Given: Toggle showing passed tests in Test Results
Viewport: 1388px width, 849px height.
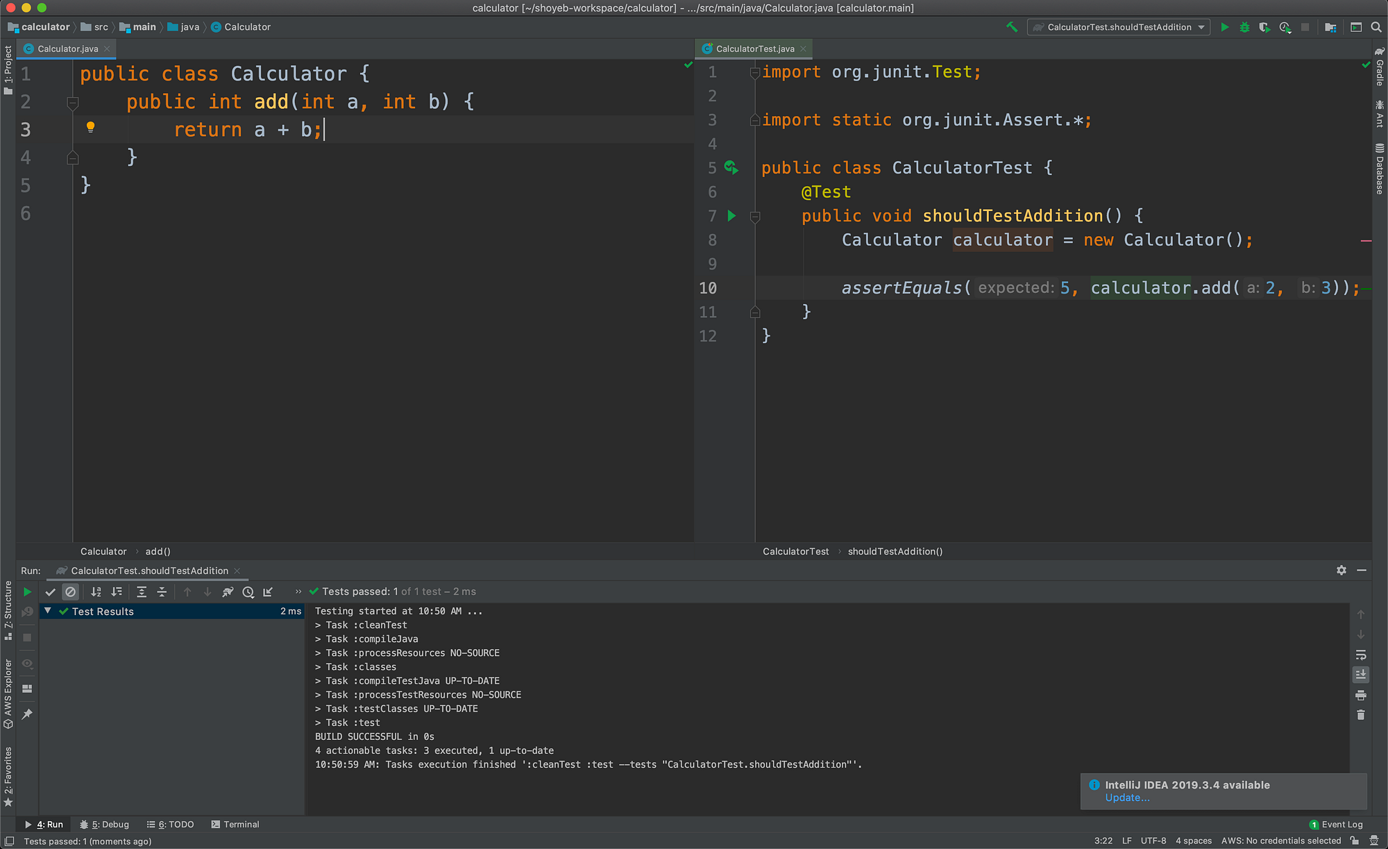Looking at the screenshot, I should (50, 591).
